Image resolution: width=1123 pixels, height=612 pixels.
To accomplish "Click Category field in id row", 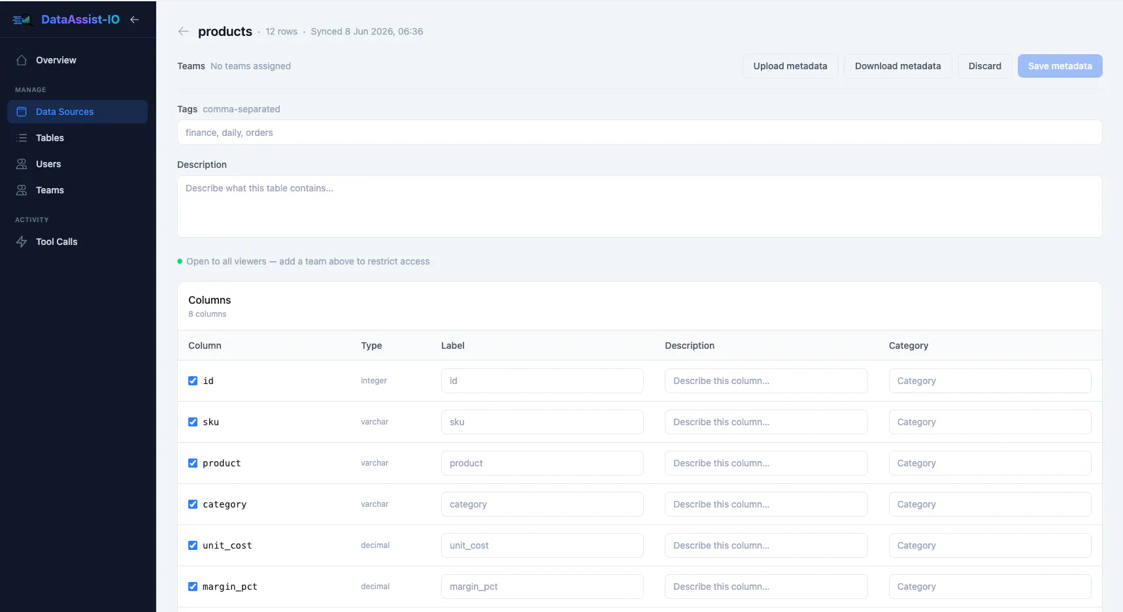I will tap(990, 381).
